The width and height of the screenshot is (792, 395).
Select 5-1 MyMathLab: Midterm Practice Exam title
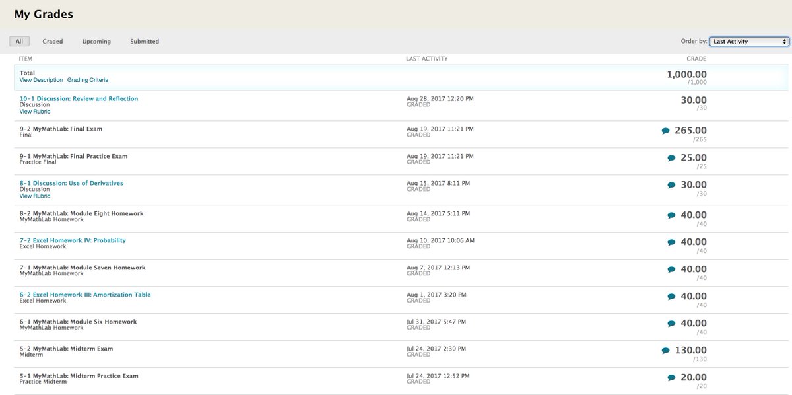click(x=79, y=376)
